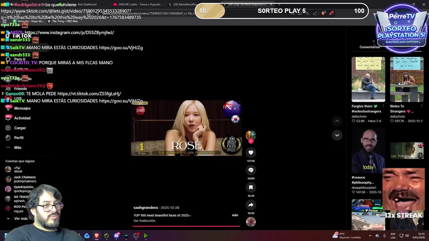Viewport: 429px width, 241px height.
Task: Go to next video with down arrow
Action: click(337, 135)
